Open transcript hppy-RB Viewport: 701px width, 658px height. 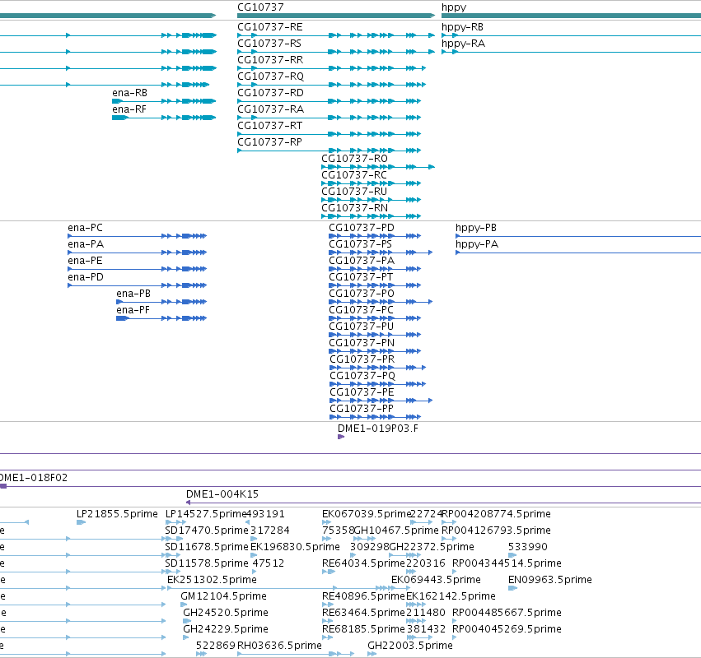click(462, 28)
